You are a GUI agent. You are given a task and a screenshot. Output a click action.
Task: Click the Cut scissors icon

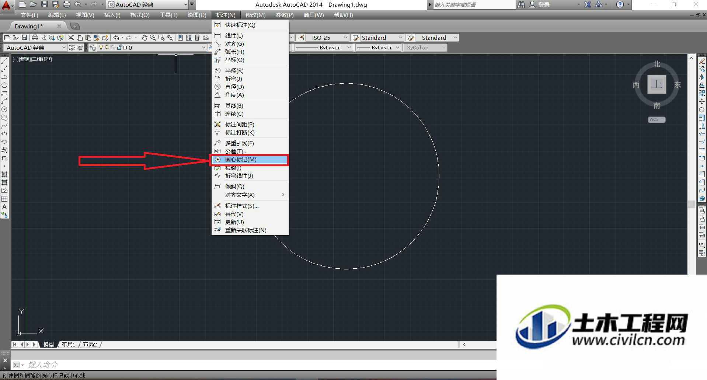click(71, 38)
